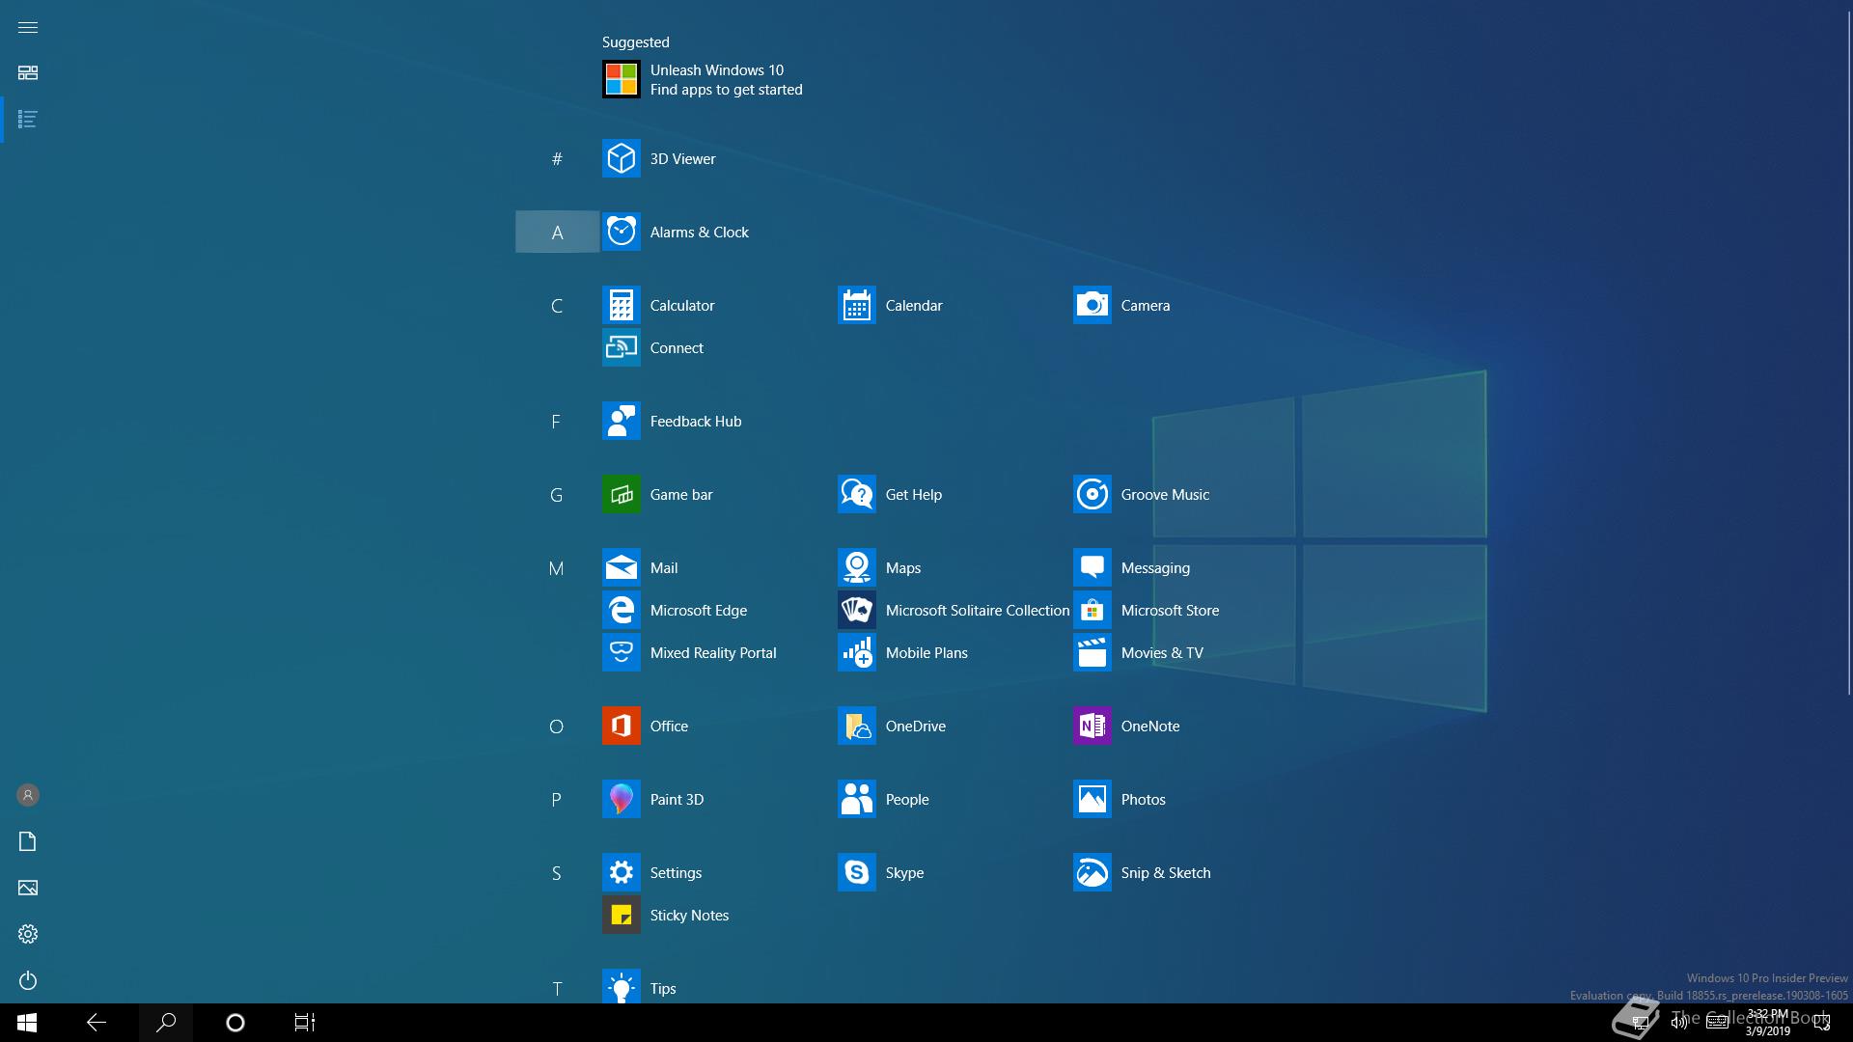1853x1042 pixels.
Task: Open the Microsoft Store icon
Action: (x=1092, y=610)
